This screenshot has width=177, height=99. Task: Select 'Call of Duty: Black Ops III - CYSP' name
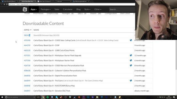46,45
